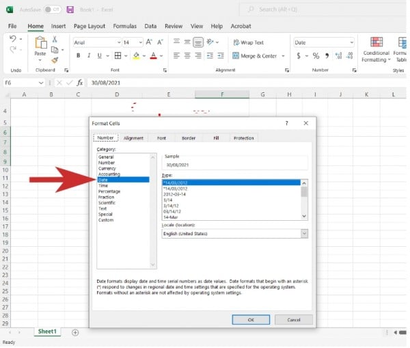The width and height of the screenshot is (410, 348).
Task: Click Decrease Indent icon
Action: coord(210,55)
